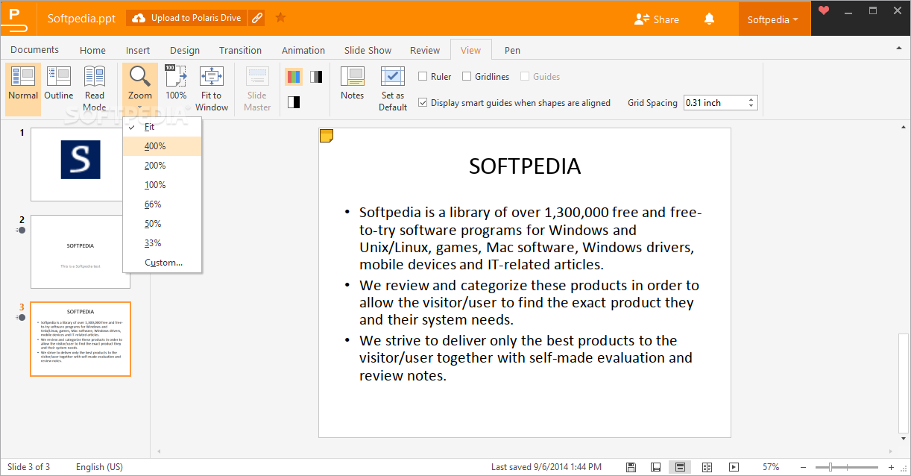Click the Share button
911x476 pixels.
656,19
